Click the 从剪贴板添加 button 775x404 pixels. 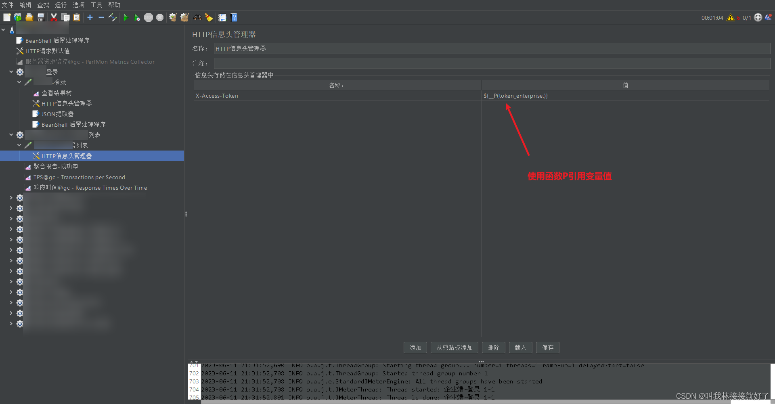[455, 347]
